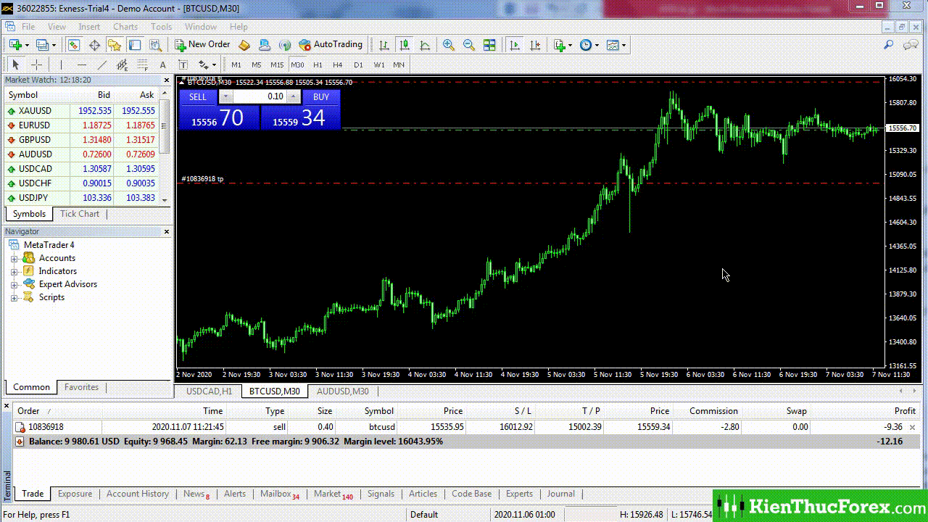Open the New Chart dropdown arrow
Viewport: 928px width, 522px height.
coord(28,45)
